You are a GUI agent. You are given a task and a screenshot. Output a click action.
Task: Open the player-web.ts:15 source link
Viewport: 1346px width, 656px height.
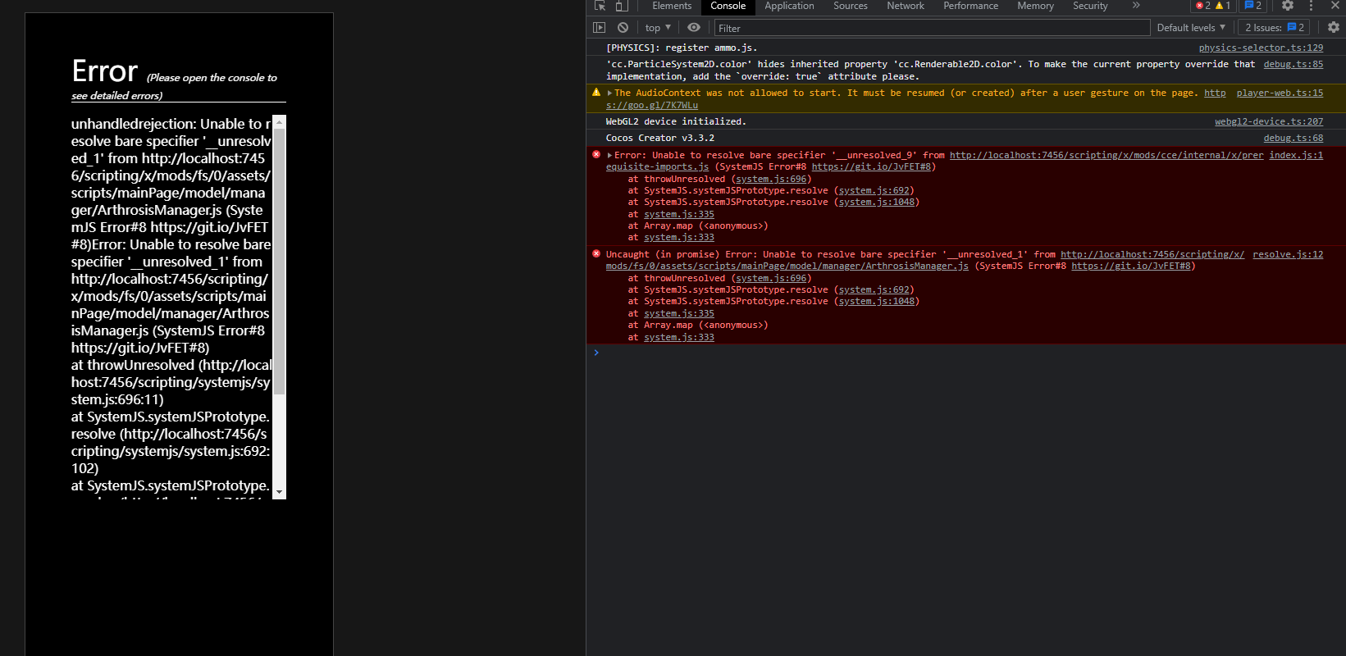tap(1280, 93)
